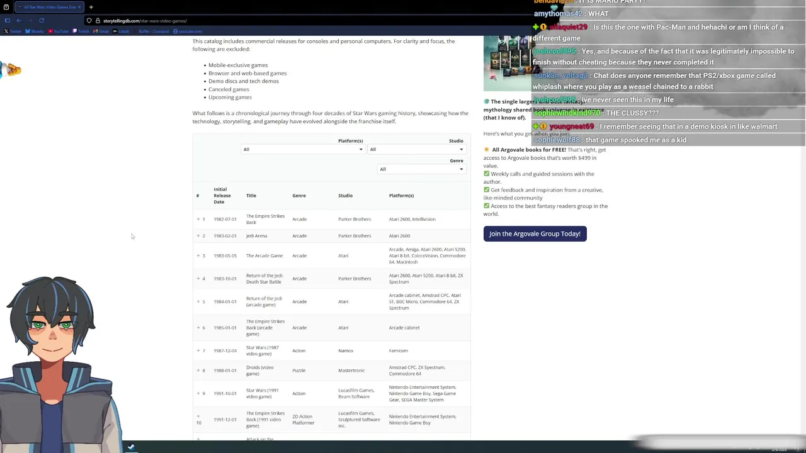Expand row 8 Droids video game
The width and height of the screenshot is (806, 453).
(198, 371)
